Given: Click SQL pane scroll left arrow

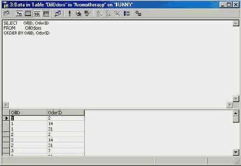Looking at the screenshot, I should (6, 105).
